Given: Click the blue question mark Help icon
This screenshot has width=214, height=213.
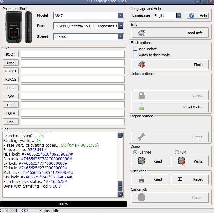Looking at the screenshot, I should [x=192, y=15].
